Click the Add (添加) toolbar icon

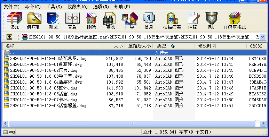[15, 21]
